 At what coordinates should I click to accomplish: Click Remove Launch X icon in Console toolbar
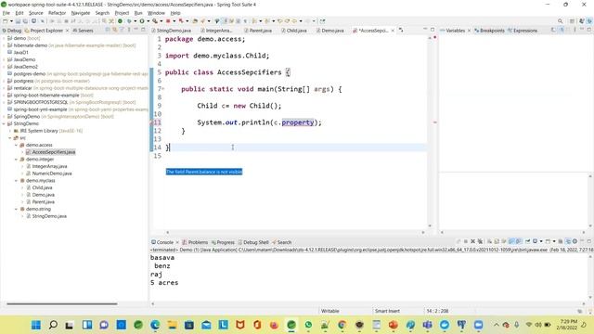472,241
